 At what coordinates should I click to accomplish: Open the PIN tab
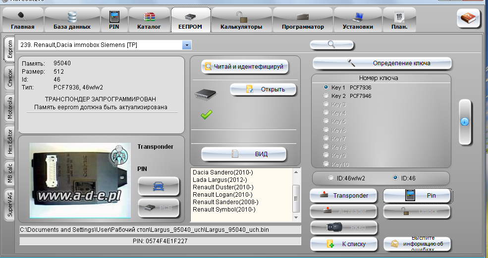(x=114, y=20)
